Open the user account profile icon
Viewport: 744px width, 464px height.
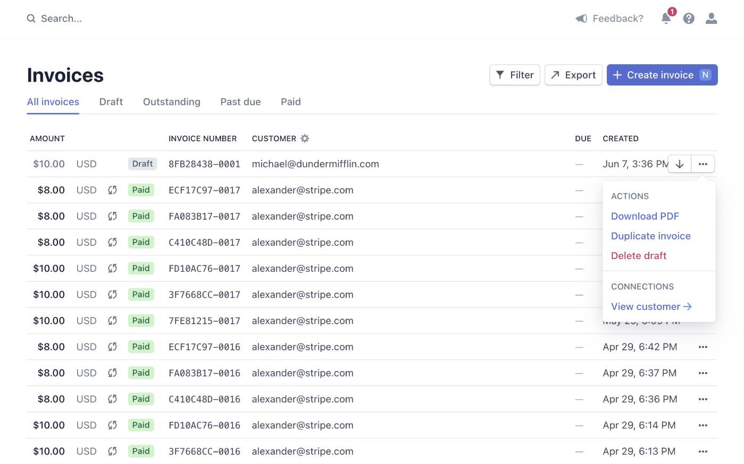(711, 19)
